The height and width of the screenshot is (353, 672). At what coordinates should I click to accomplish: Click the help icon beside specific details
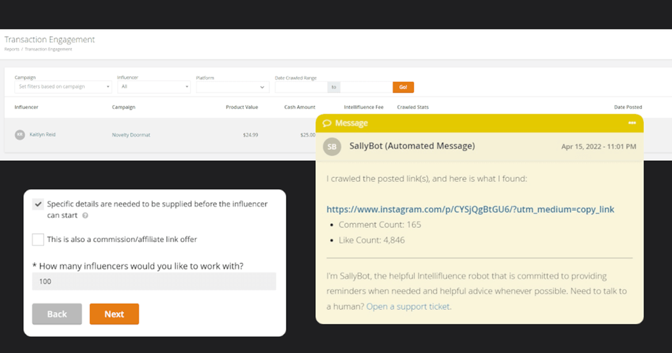(x=85, y=215)
